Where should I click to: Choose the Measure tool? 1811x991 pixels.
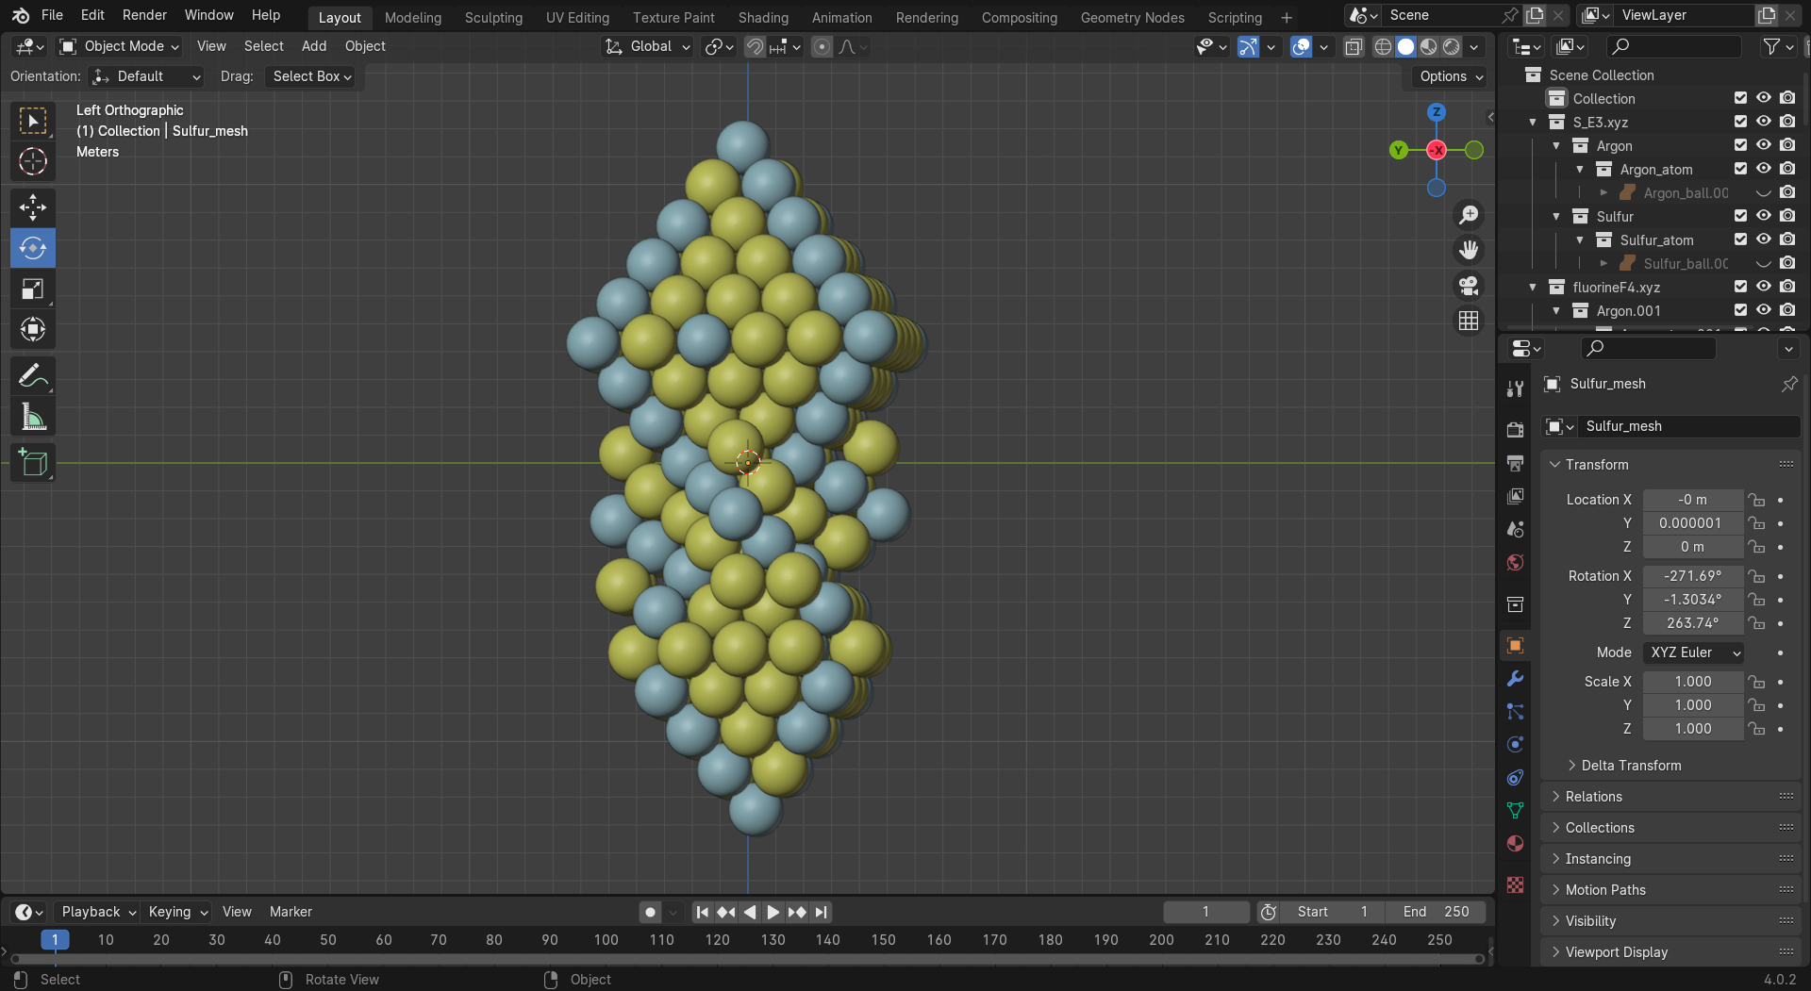pyautogui.click(x=33, y=417)
